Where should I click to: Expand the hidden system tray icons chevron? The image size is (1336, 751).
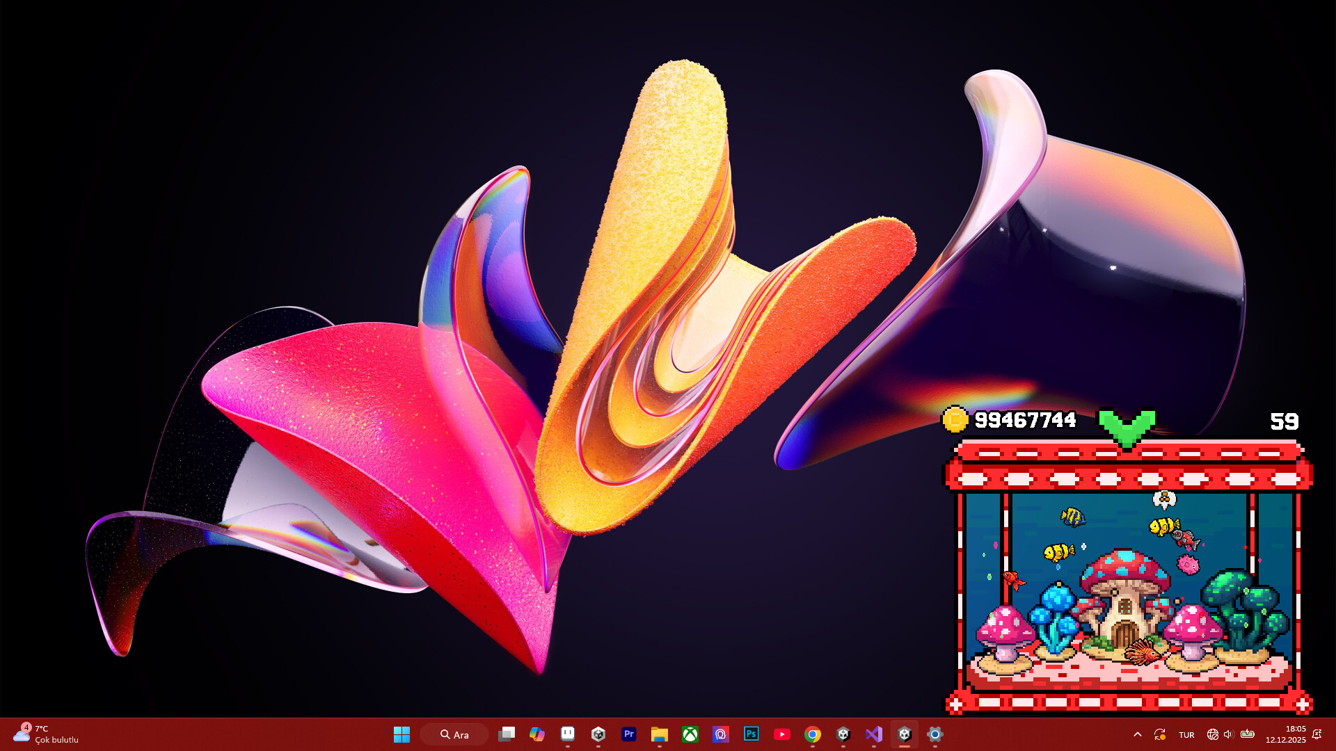pyautogui.click(x=1137, y=734)
